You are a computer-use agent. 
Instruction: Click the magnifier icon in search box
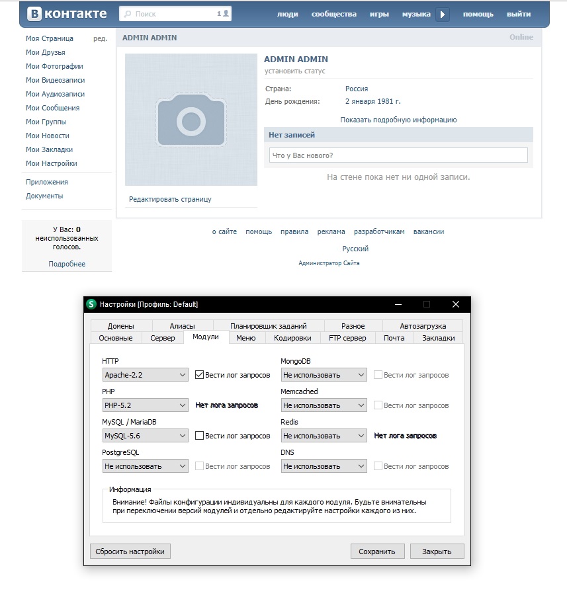pyautogui.click(x=128, y=14)
